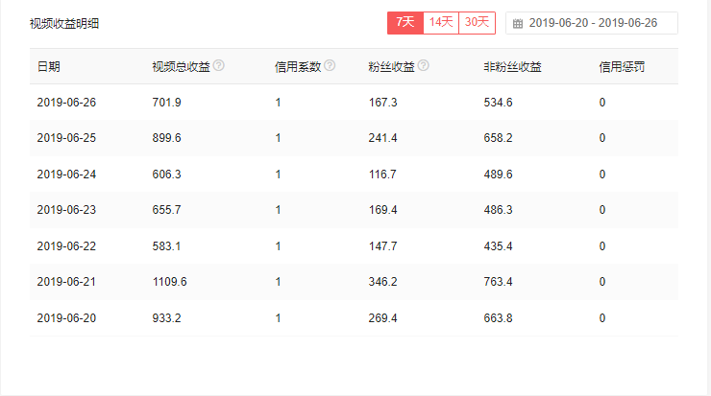711x396 pixels.
Task: Click total revenue value 701.9
Action: (x=166, y=103)
